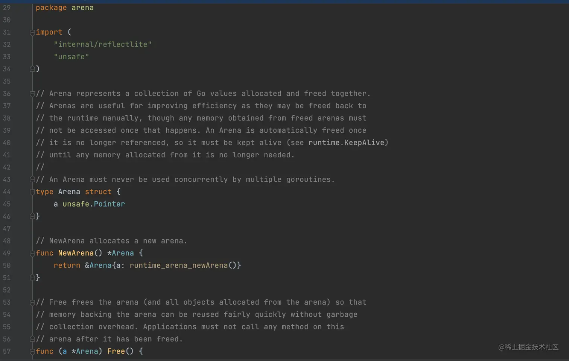Click the fold end marker on line 51

click(32, 277)
